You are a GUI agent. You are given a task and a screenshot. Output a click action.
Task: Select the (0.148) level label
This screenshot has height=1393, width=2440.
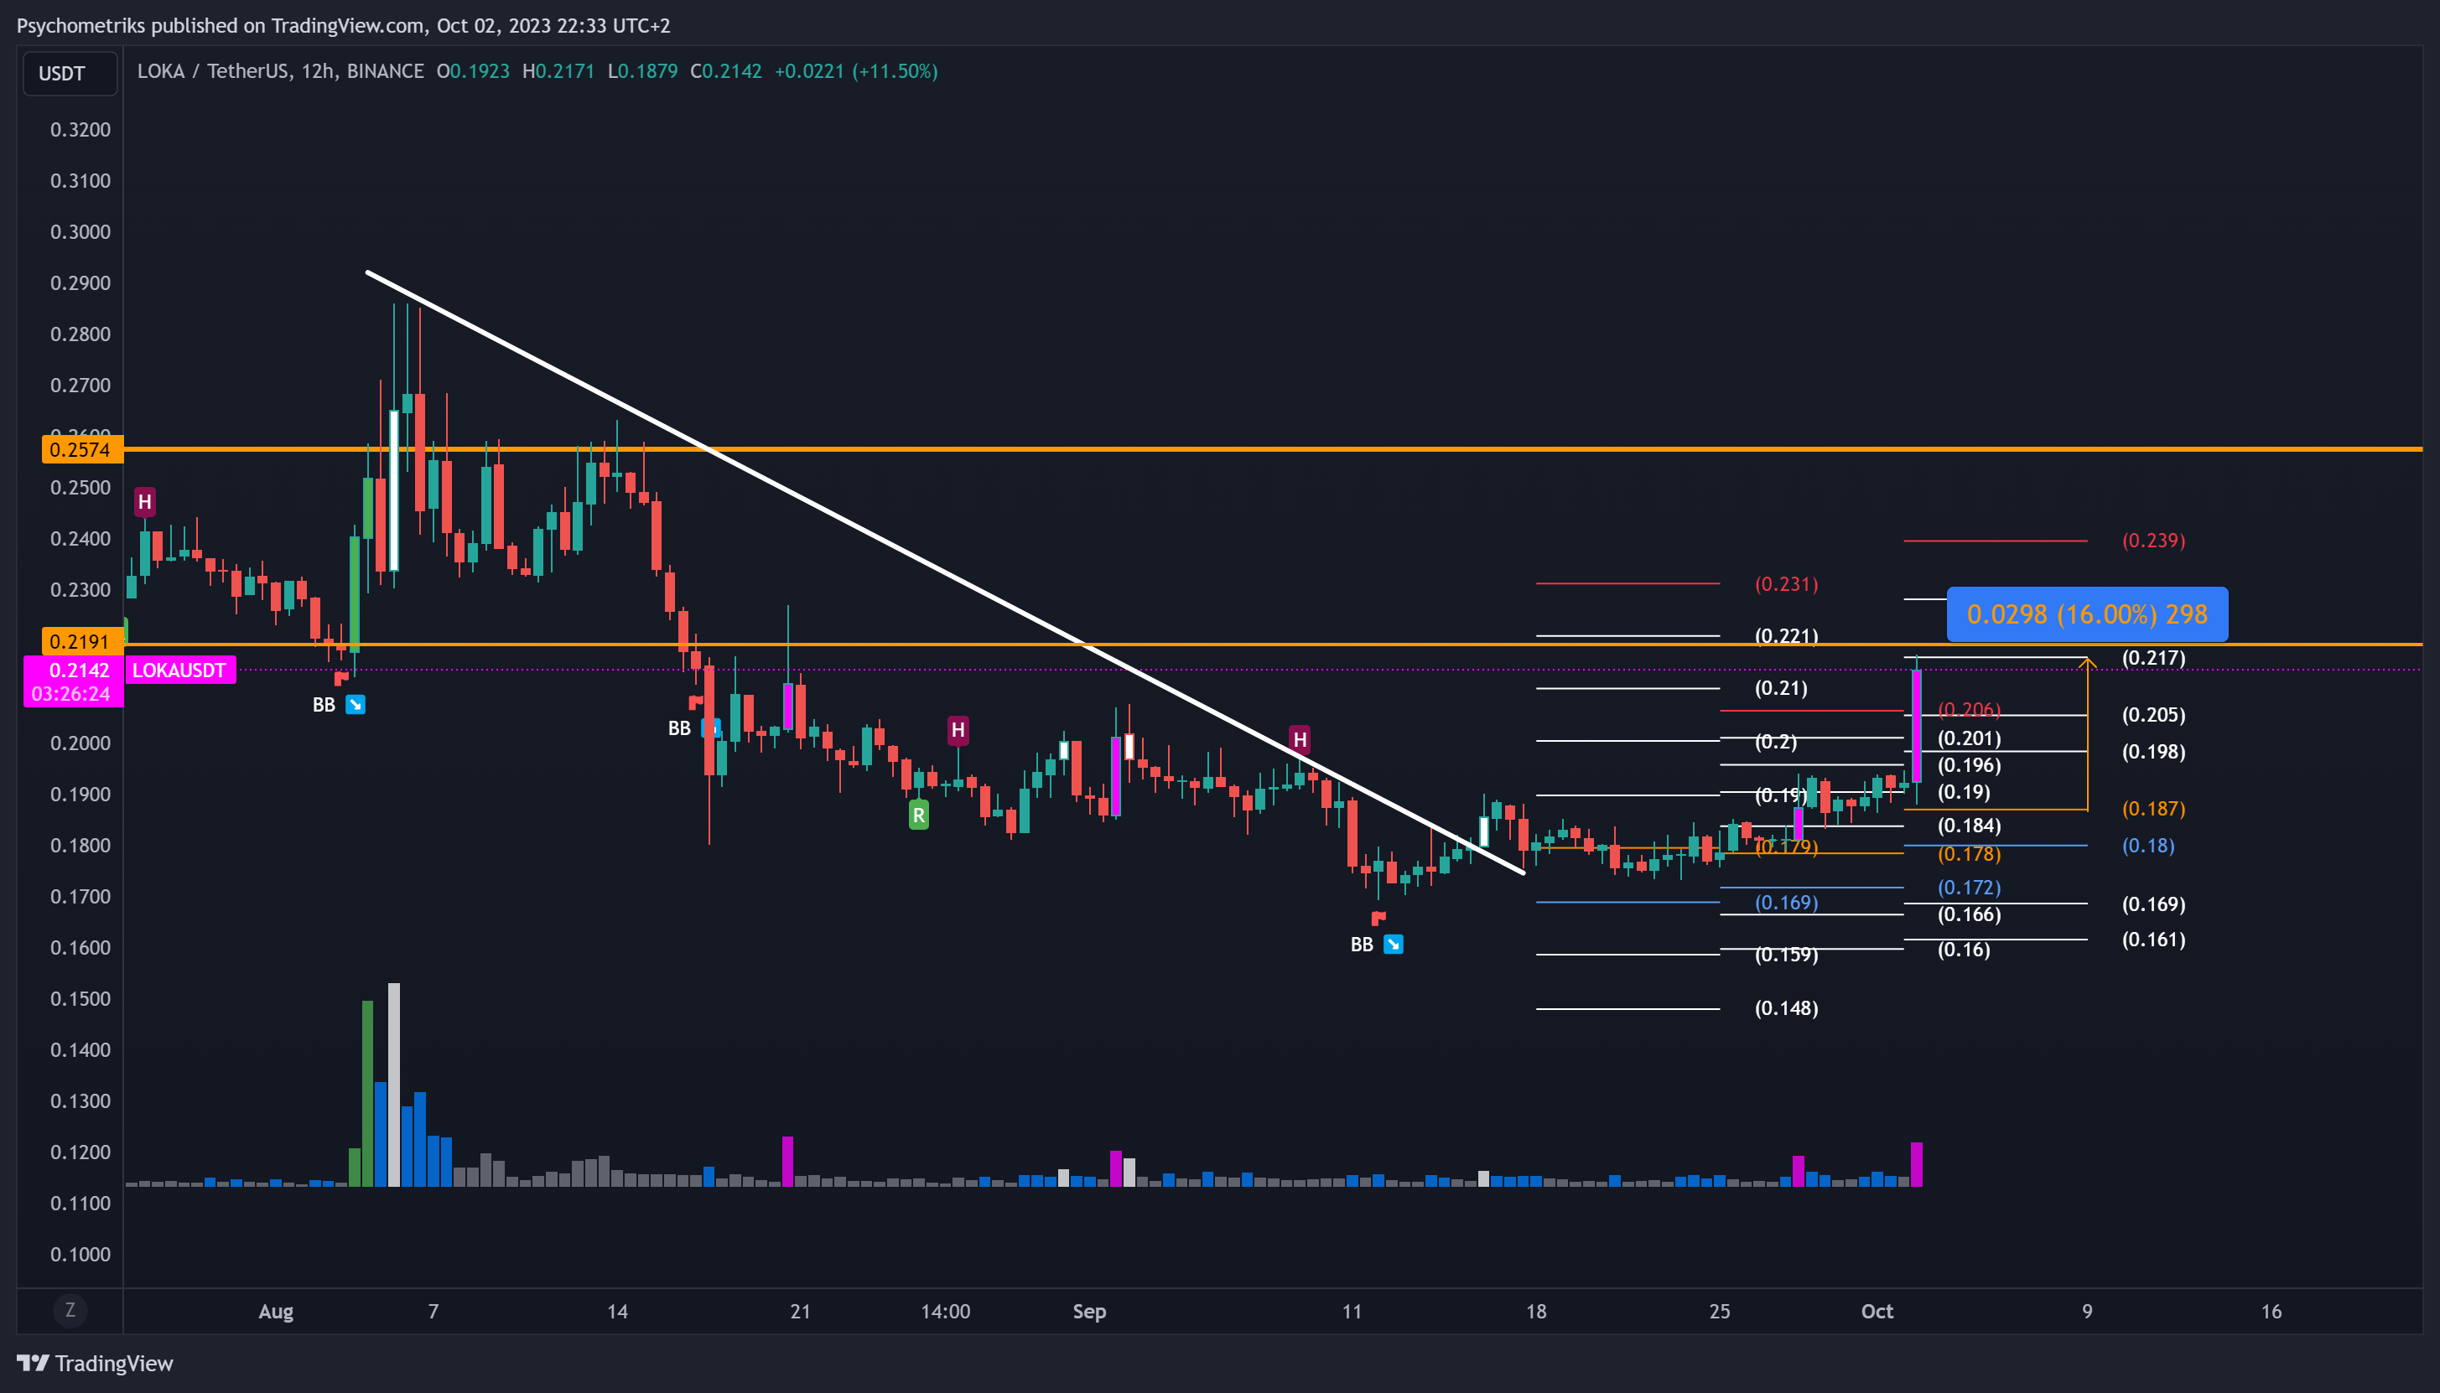pyautogui.click(x=1785, y=1007)
